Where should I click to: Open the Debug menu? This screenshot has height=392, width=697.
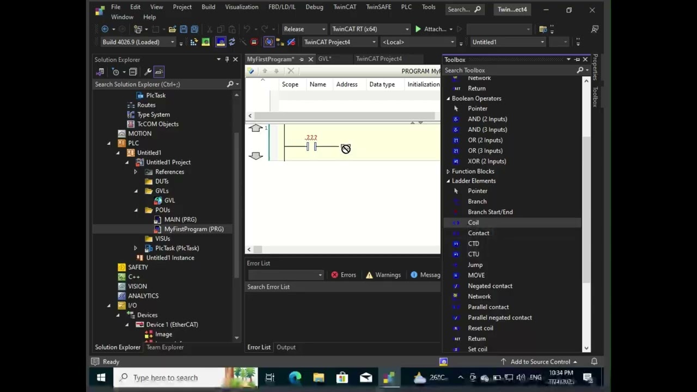(x=314, y=7)
